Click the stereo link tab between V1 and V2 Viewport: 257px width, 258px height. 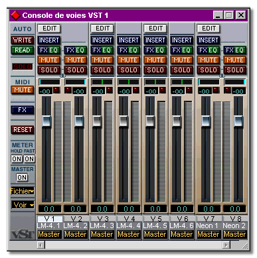coord(62,76)
